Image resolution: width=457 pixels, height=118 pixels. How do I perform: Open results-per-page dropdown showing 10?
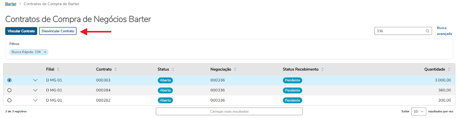tap(418, 111)
